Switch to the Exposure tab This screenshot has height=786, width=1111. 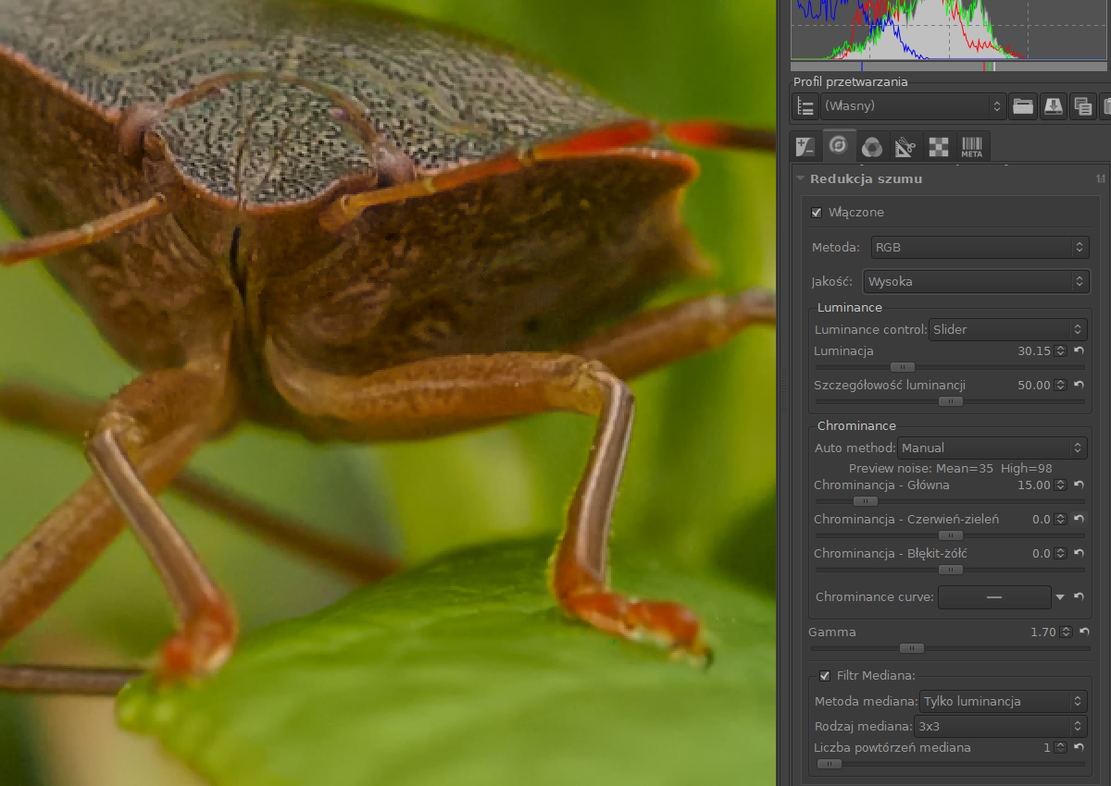point(805,146)
